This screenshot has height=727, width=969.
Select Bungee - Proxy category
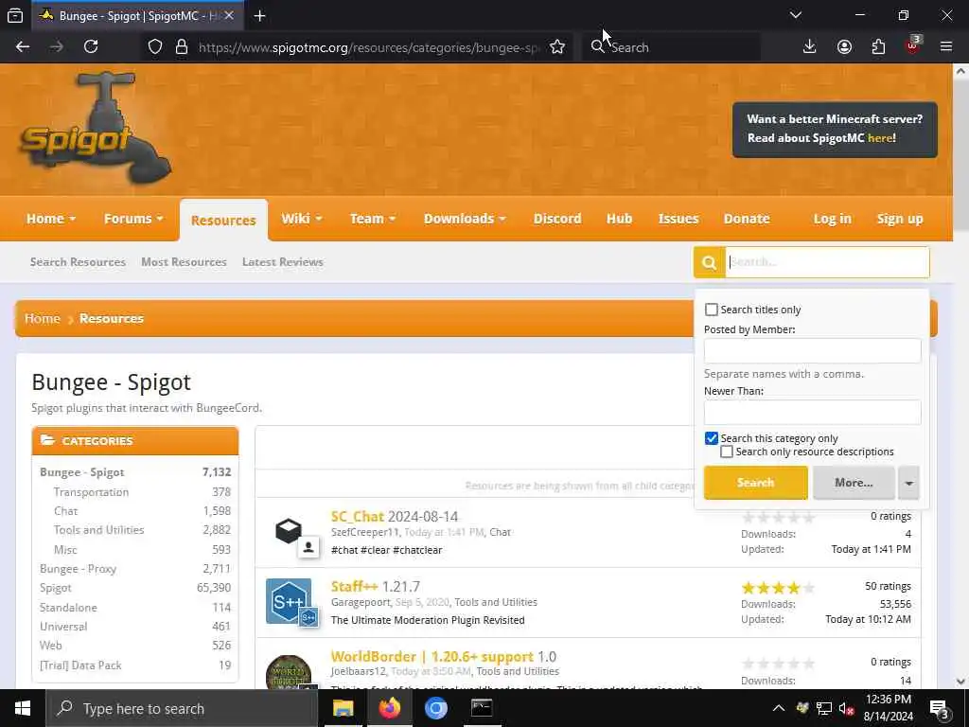78,569
